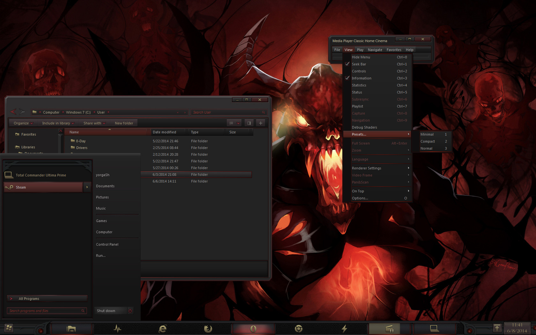Launch Internet Explorer from the taskbar
The width and height of the screenshot is (536, 335).
163,328
